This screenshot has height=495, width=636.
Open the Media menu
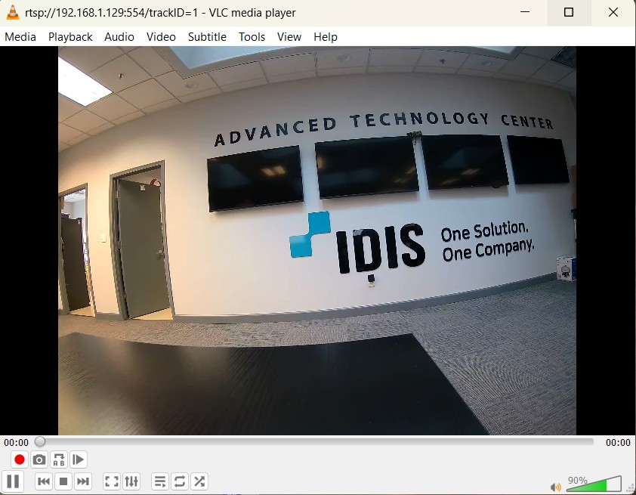click(x=20, y=37)
